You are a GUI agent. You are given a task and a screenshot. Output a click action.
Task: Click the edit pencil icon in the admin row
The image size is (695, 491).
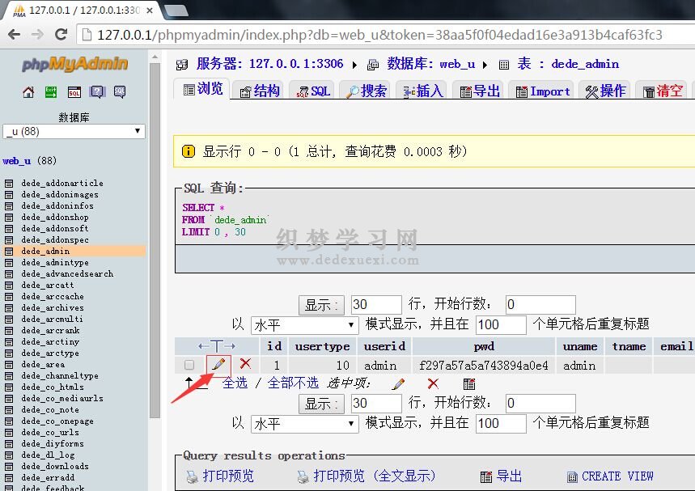[218, 364]
